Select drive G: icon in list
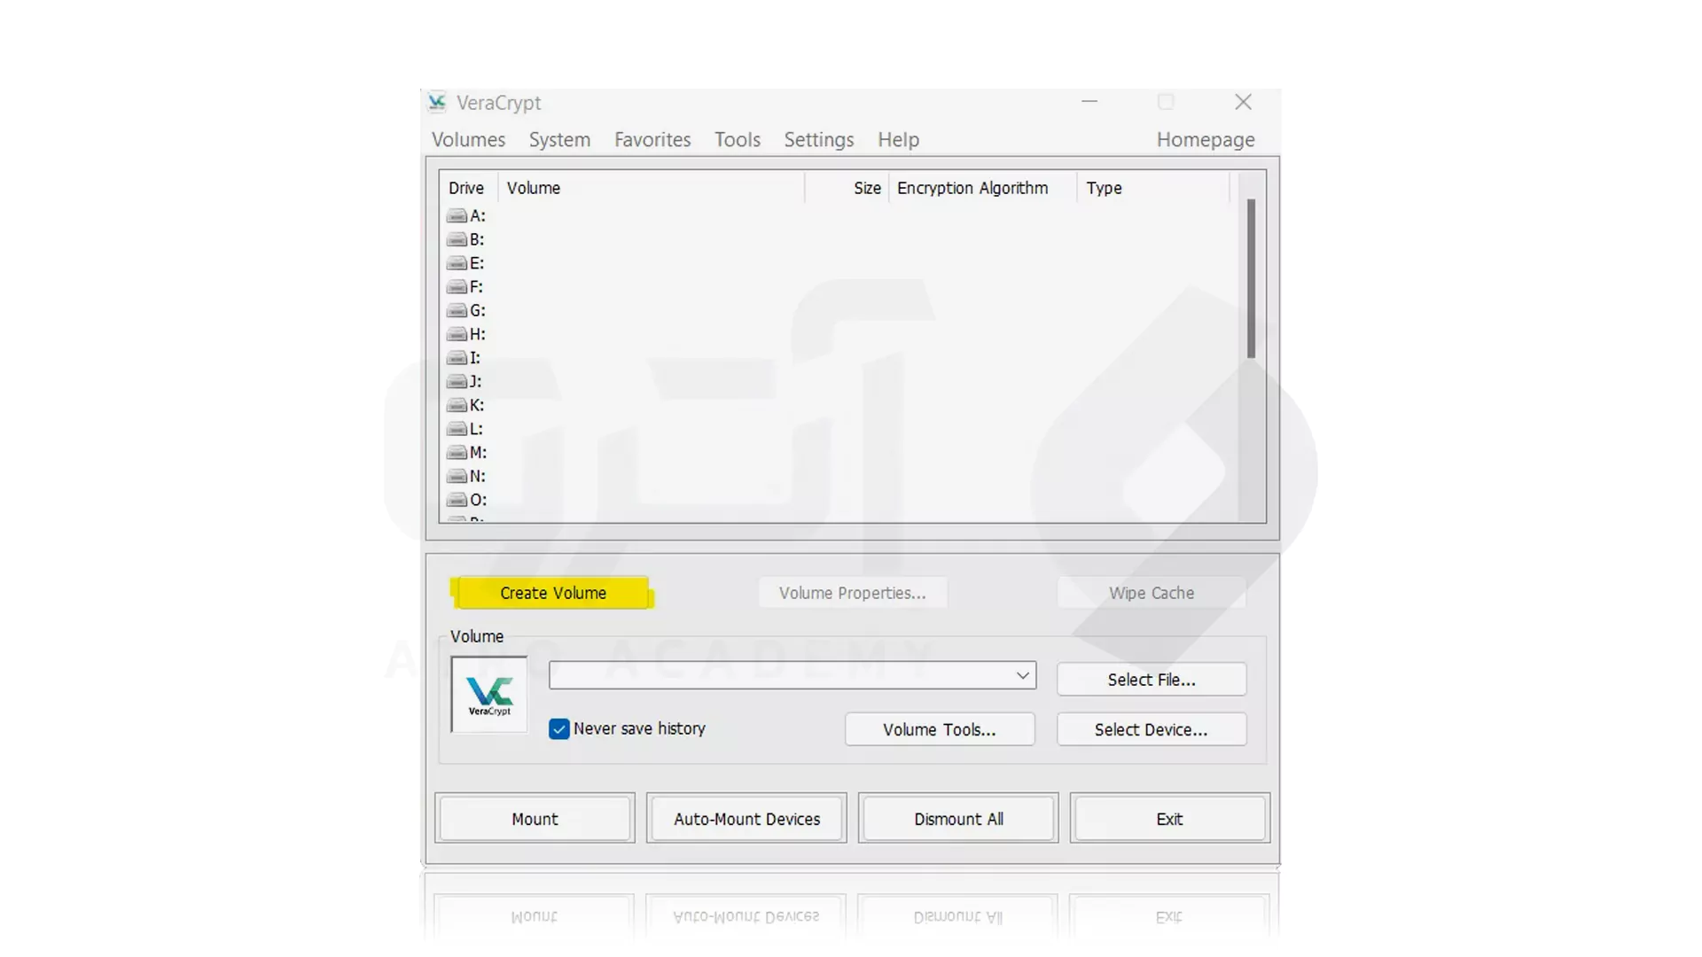 pos(457,311)
